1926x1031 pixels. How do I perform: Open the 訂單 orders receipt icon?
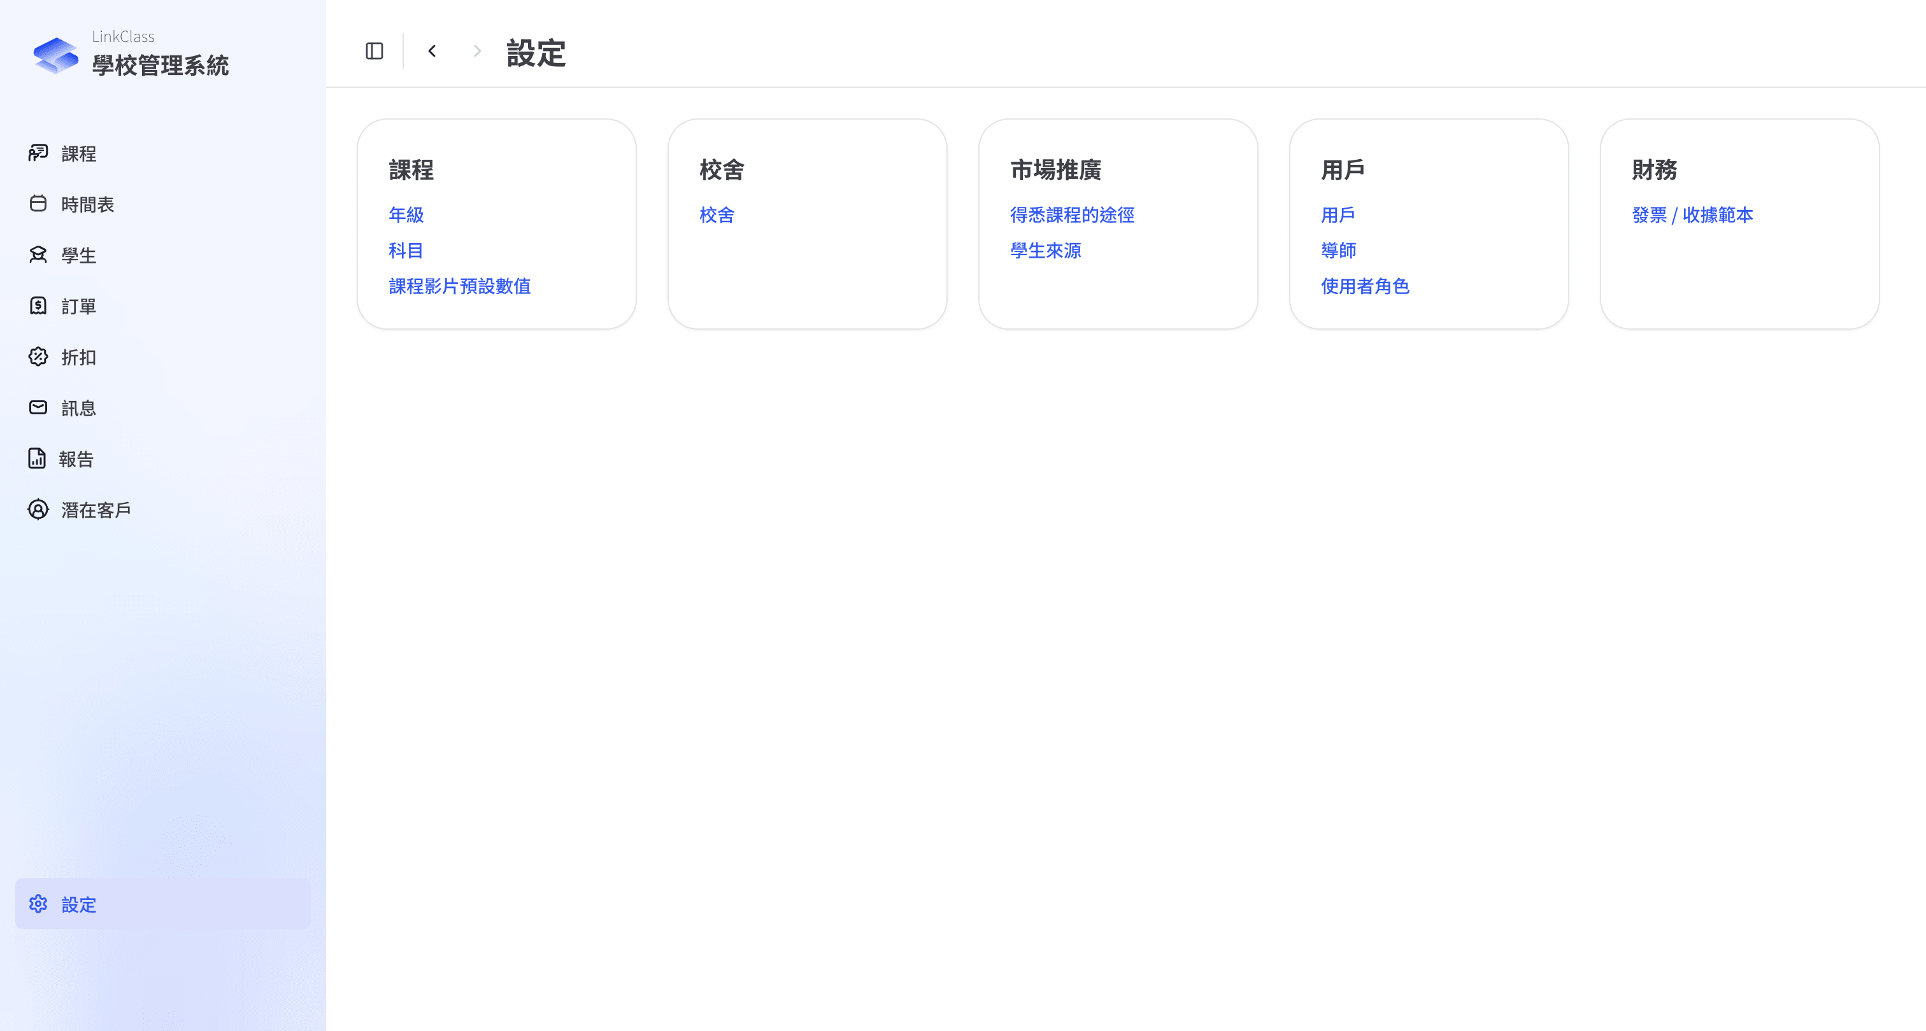[38, 305]
